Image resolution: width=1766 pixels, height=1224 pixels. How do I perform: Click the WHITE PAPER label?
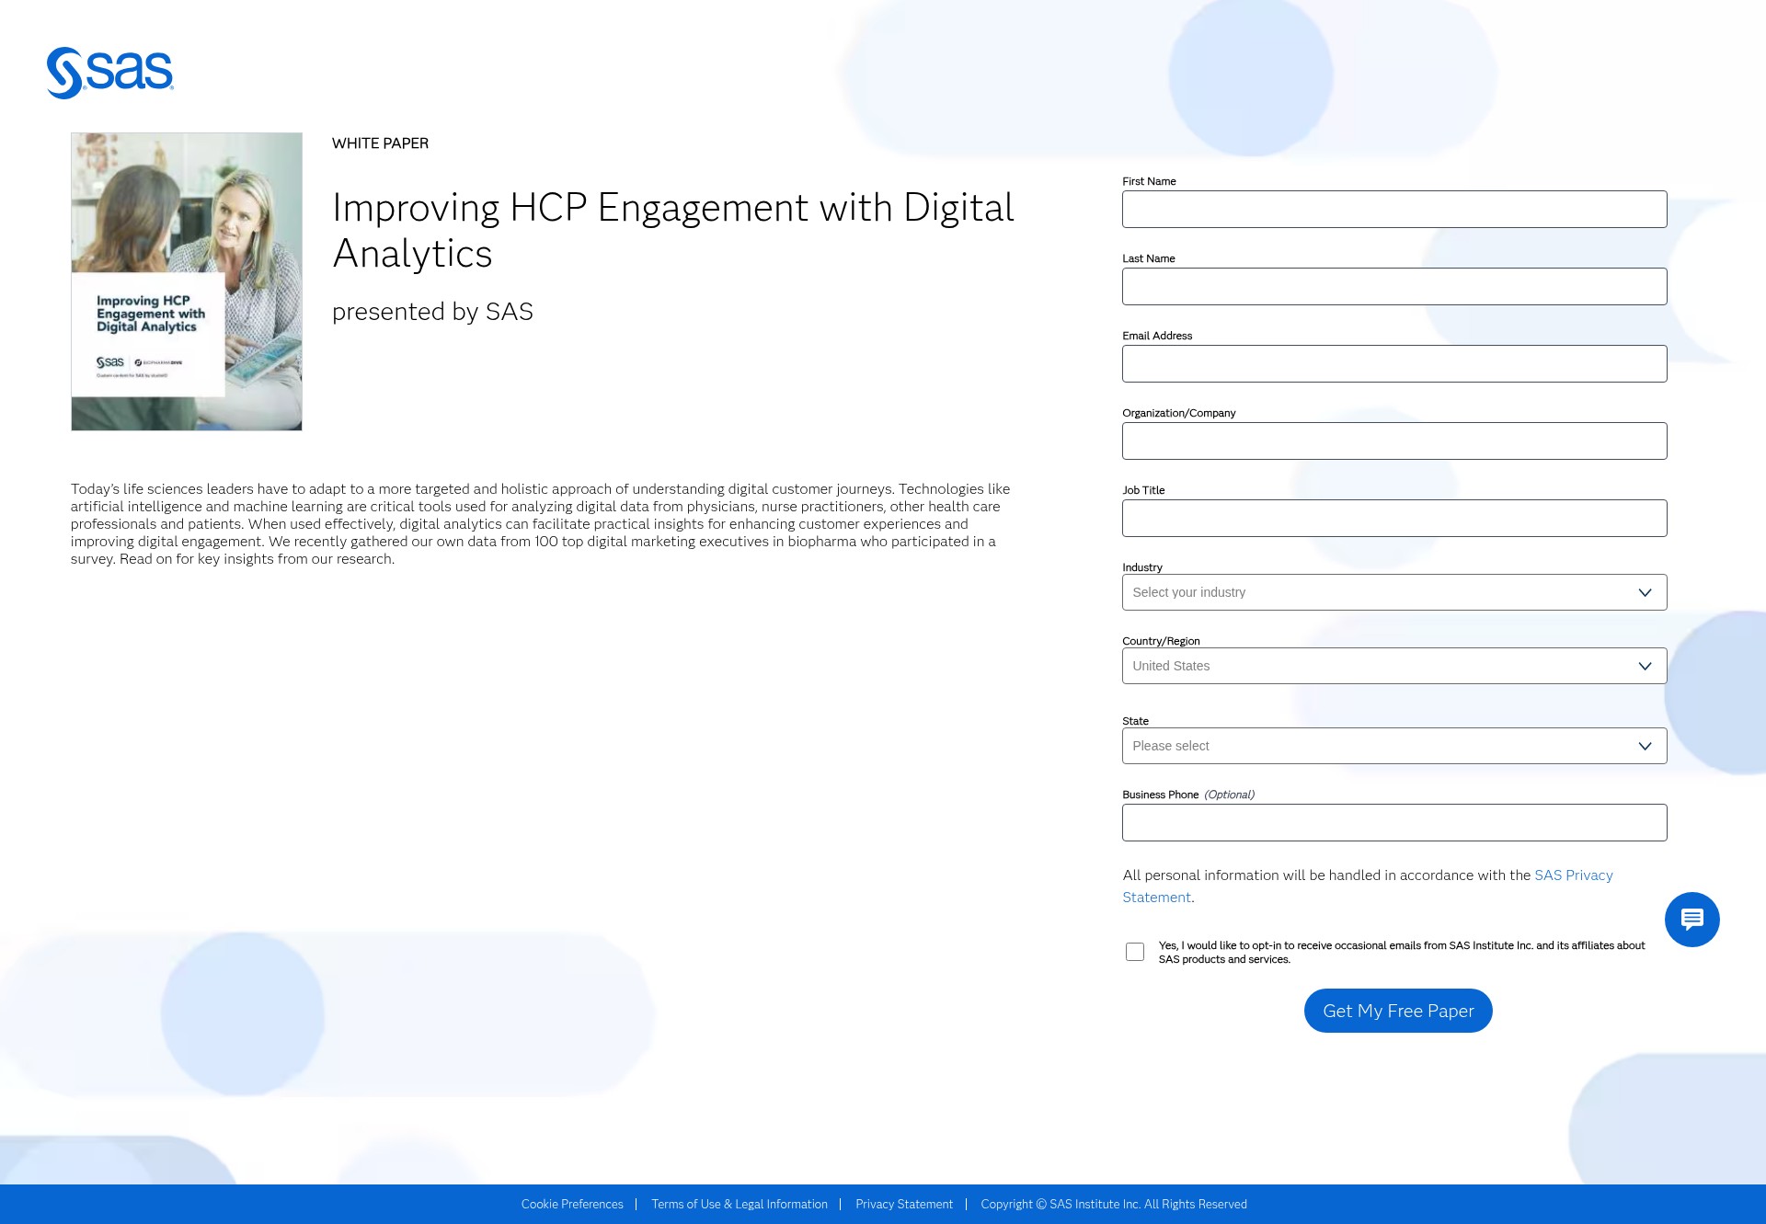(380, 143)
